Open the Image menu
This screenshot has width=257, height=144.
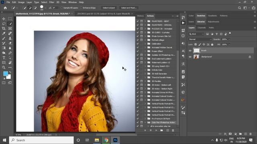[21, 2]
